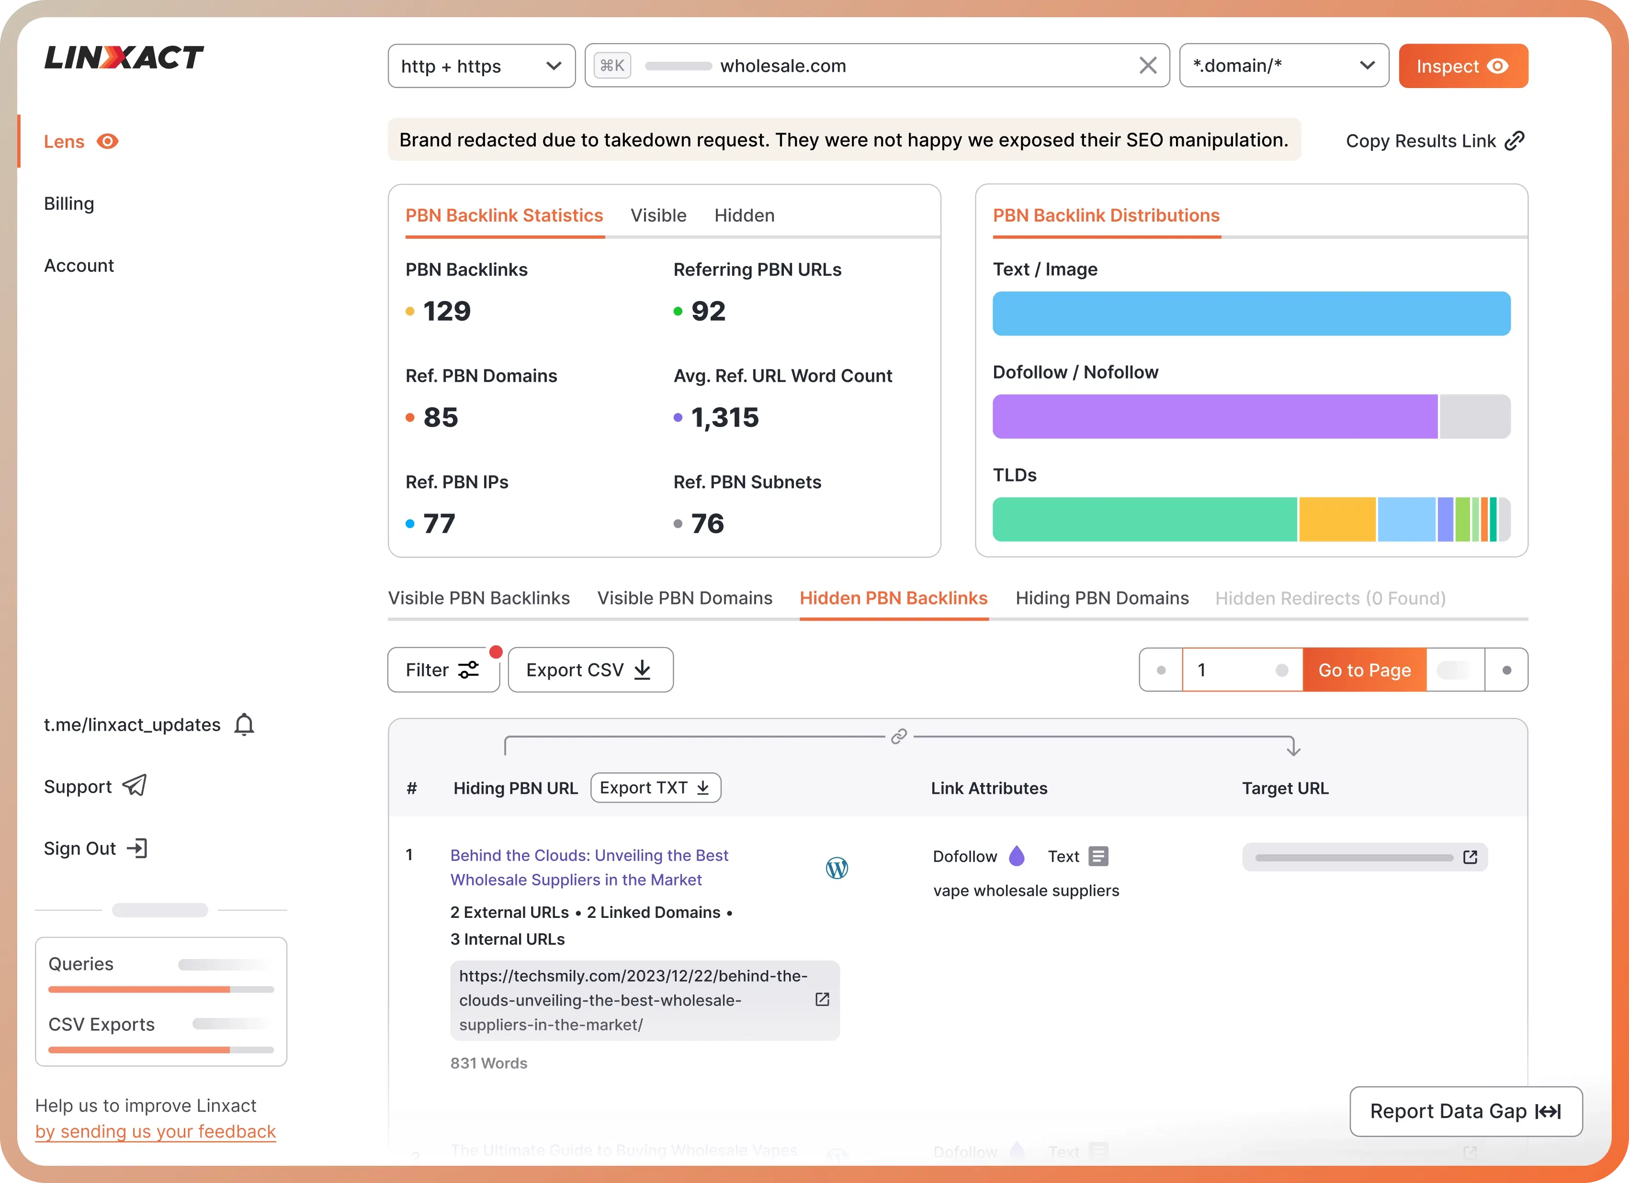The image size is (1629, 1183).
Task: Click the purple Dofollow distribution bar
Action: pos(1214,416)
